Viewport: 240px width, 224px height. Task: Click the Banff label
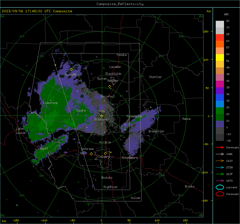click(x=44, y=148)
